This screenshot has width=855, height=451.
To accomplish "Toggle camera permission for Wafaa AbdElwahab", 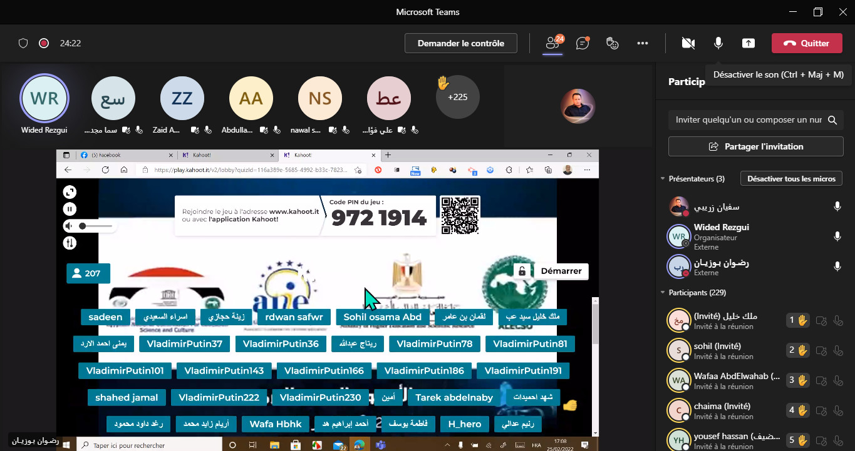I will [822, 380].
